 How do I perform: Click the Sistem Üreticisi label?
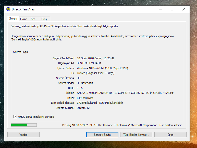tap(66, 78)
